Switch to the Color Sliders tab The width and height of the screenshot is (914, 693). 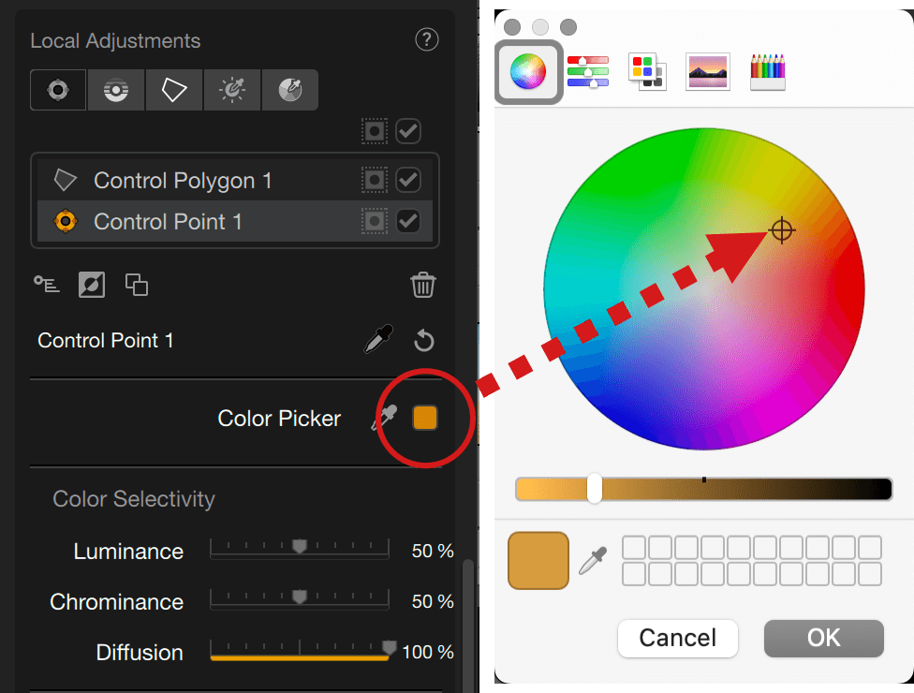587,72
